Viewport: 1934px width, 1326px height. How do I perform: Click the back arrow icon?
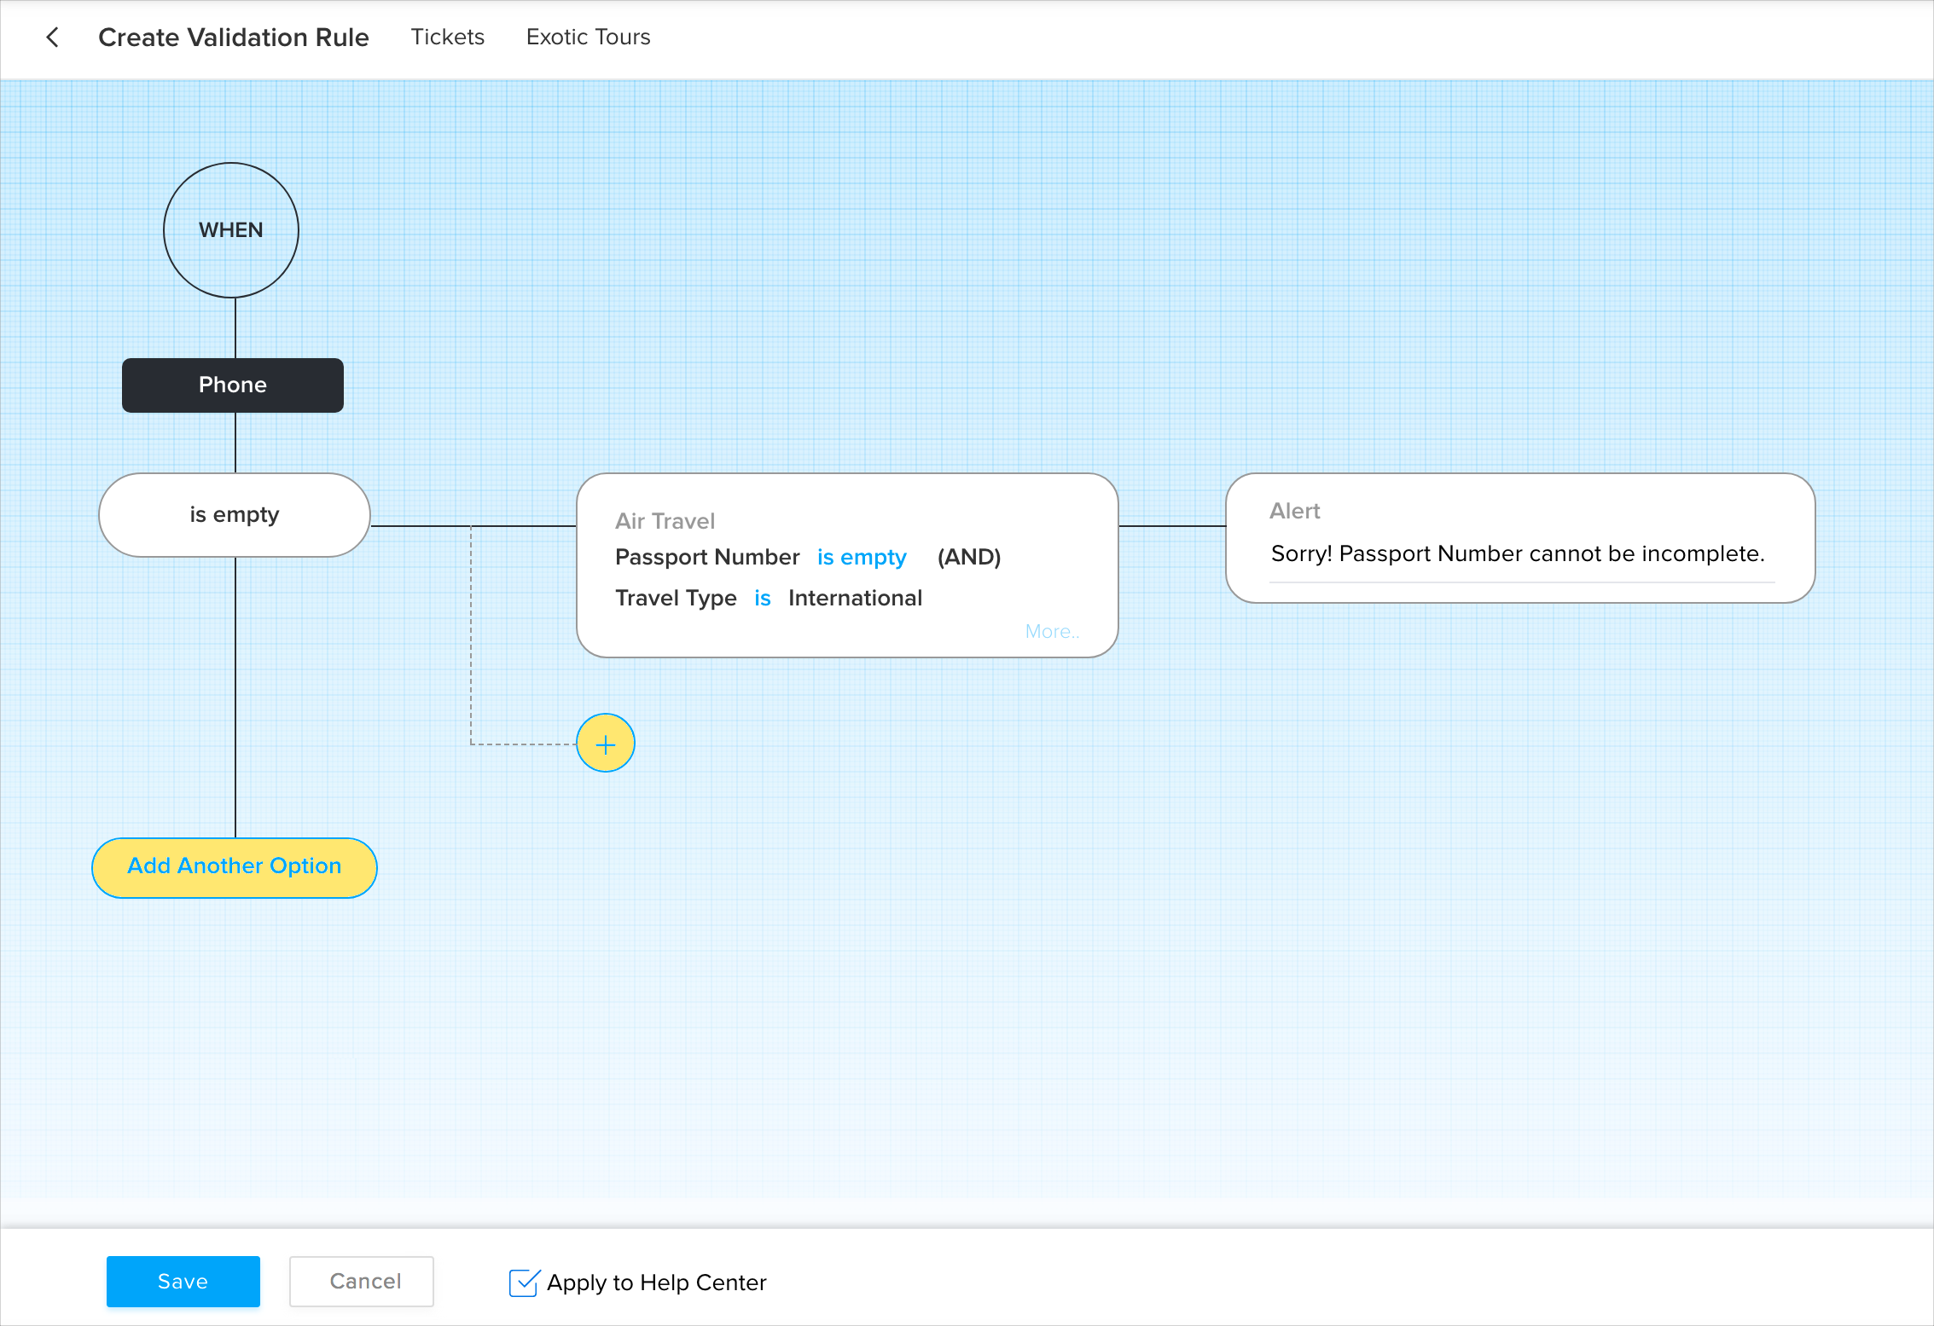click(53, 38)
